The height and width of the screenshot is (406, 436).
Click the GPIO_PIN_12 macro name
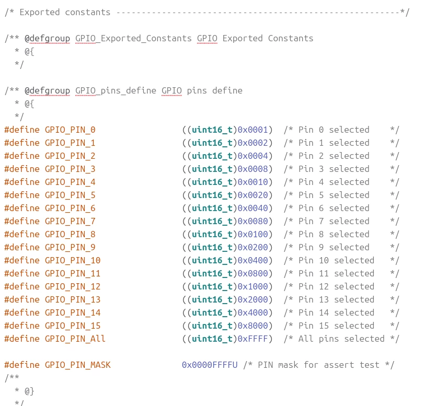point(73,286)
